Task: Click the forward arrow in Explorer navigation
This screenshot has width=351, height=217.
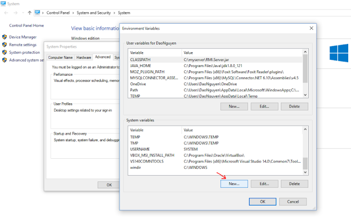Action: pyautogui.click(x=15, y=13)
